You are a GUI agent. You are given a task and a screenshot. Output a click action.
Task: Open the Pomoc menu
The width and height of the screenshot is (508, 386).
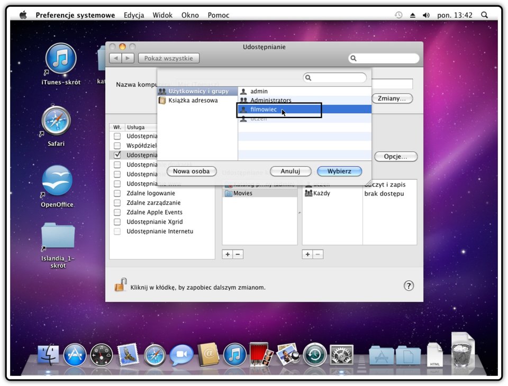(x=219, y=15)
